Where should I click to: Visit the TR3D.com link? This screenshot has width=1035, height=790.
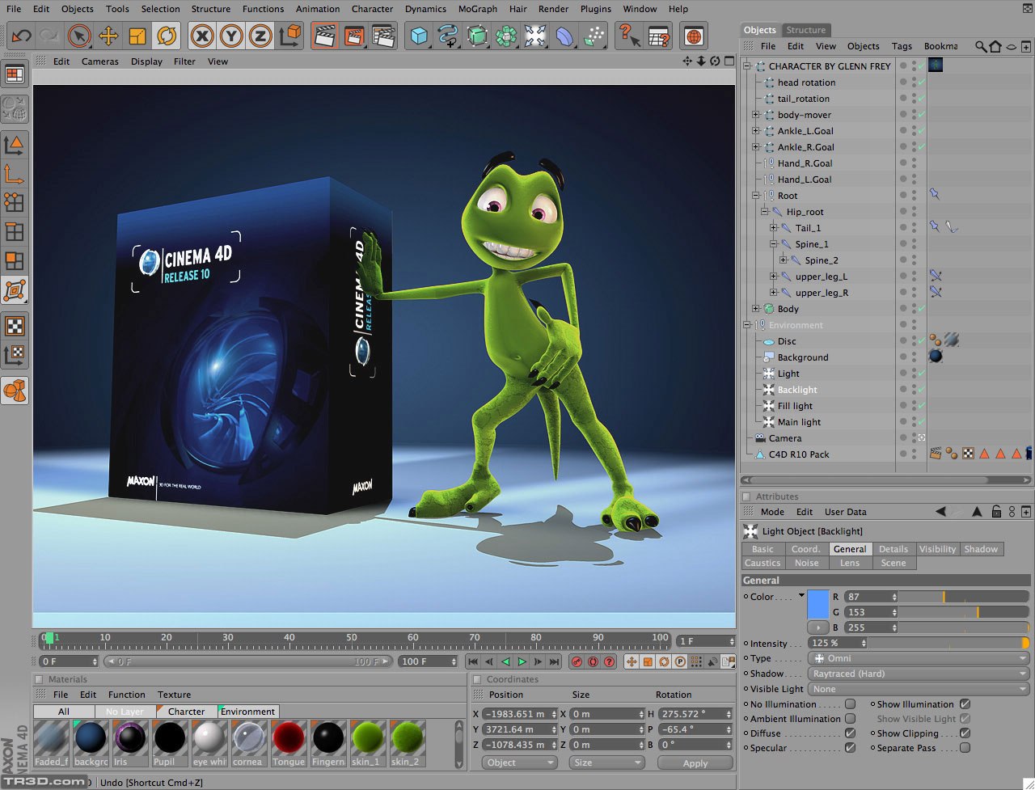pyautogui.click(x=44, y=782)
